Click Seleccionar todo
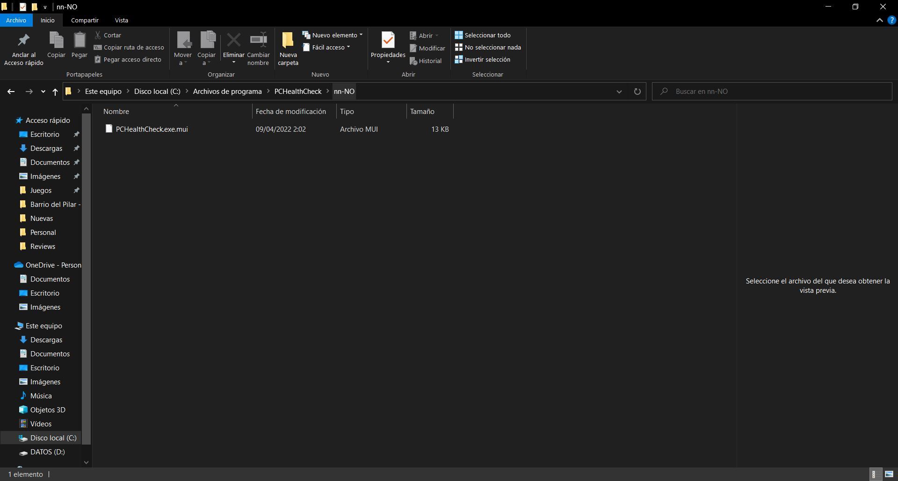Screen dimensions: 898x481 tap(483, 35)
